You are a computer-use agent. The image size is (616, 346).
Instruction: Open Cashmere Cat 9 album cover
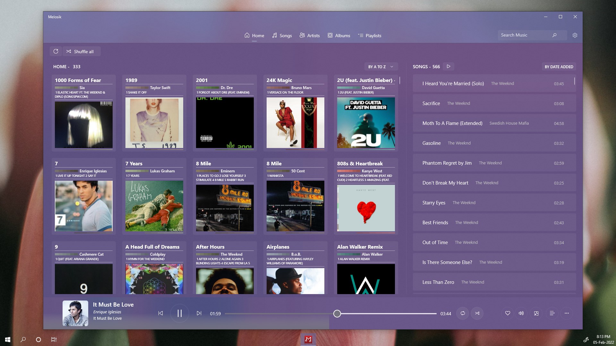tap(84, 279)
